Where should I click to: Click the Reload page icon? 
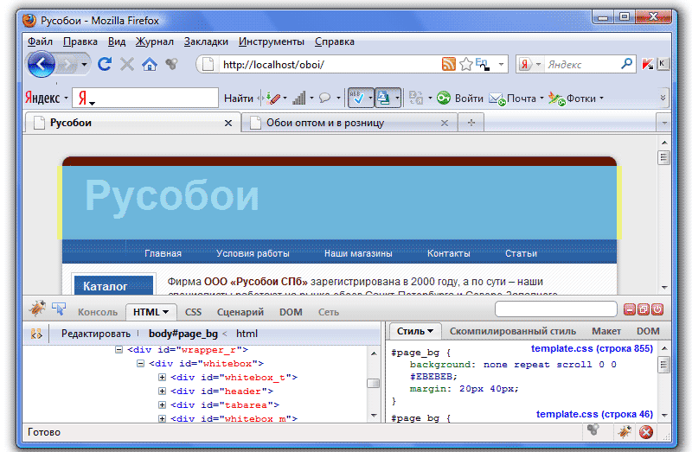(105, 64)
